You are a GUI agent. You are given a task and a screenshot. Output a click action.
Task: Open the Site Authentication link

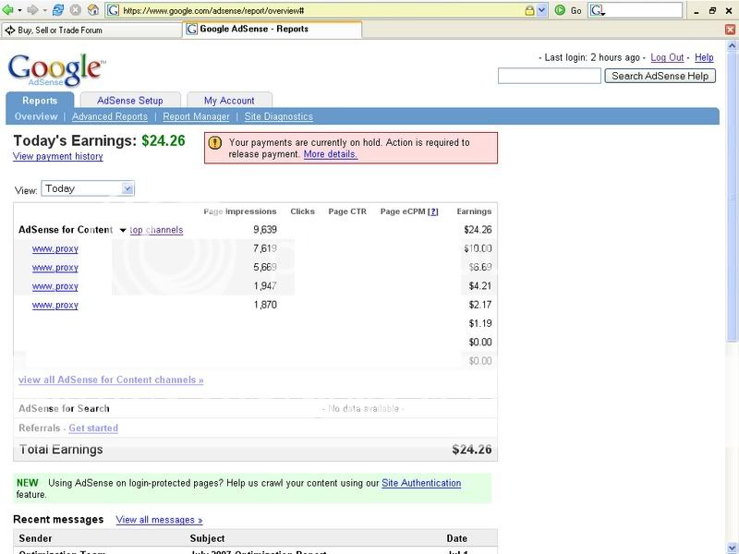(x=421, y=483)
